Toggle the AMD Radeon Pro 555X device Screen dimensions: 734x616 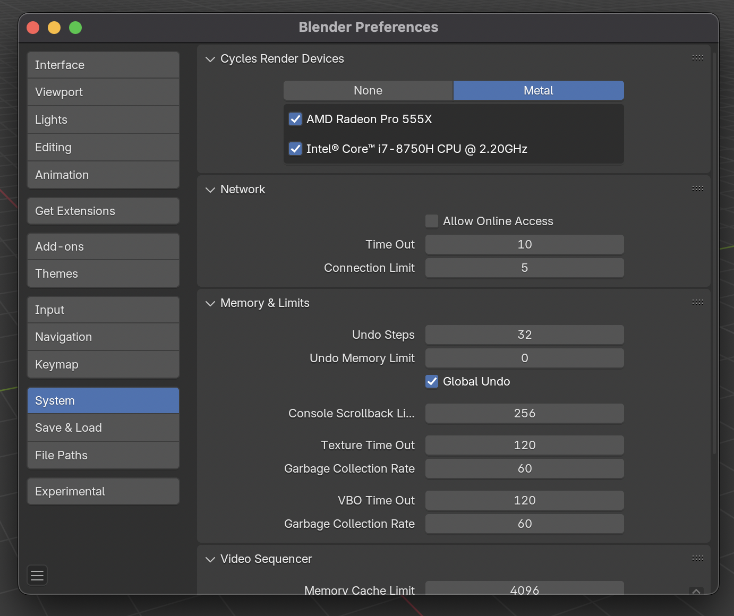[x=295, y=119]
